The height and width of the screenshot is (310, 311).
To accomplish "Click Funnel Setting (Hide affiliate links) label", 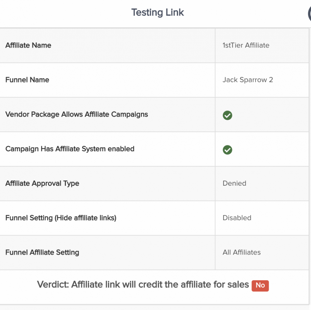I will (61, 218).
